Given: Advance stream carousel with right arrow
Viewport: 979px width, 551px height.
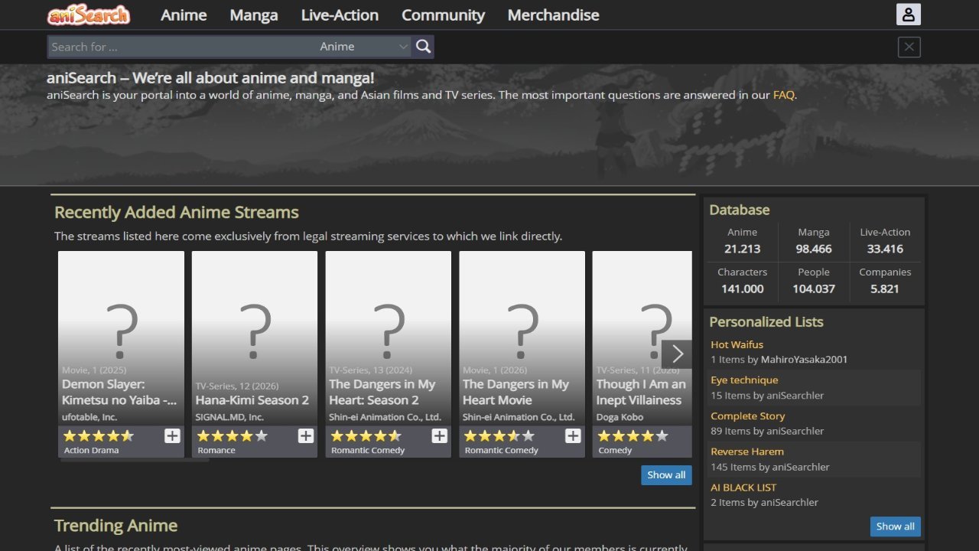Looking at the screenshot, I should pos(677,354).
